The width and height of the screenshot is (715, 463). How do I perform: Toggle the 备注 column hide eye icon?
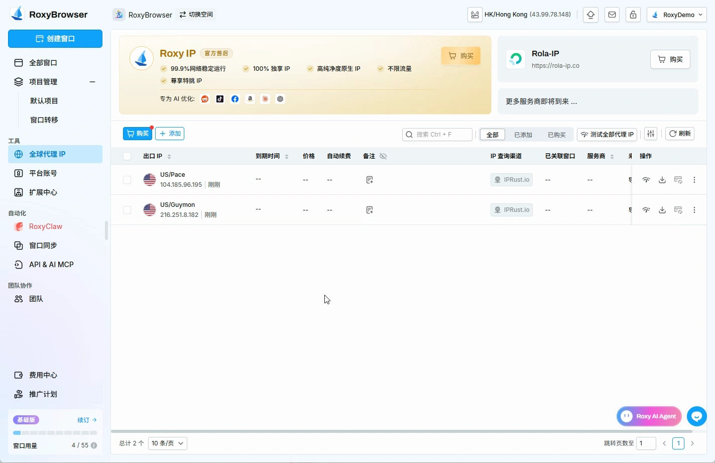tap(383, 156)
